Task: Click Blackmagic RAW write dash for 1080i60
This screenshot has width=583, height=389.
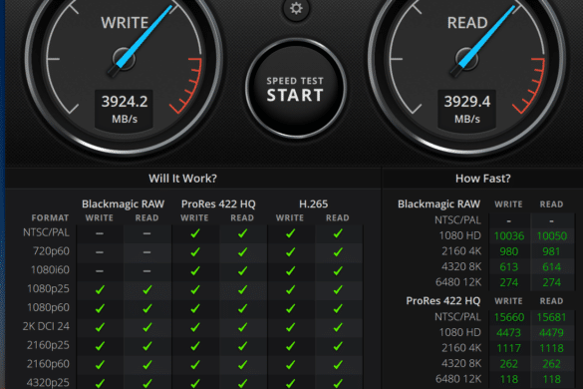Action: pyautogui.click(x=100, y=271)
